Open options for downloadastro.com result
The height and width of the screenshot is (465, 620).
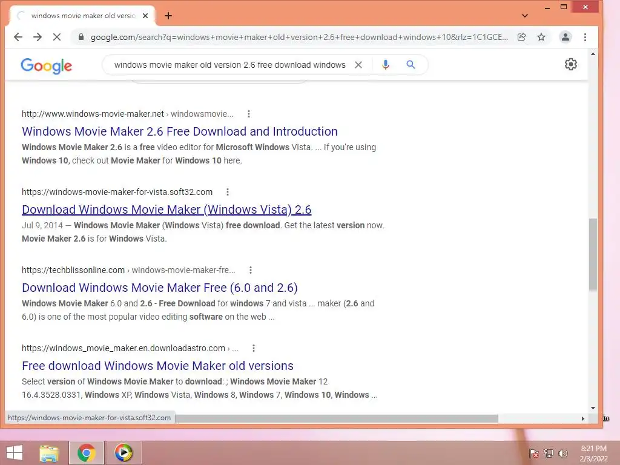click(x=254, y=348)
